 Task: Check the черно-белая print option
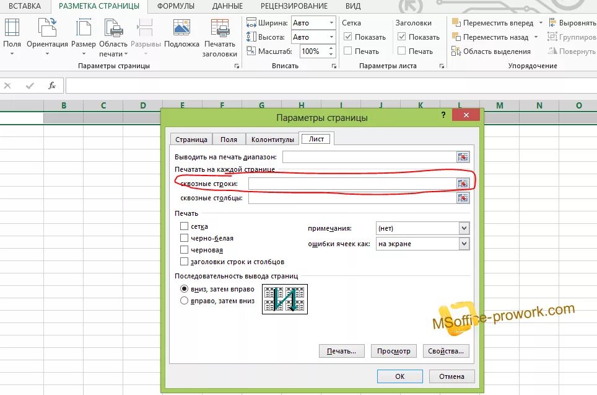(184, 238)
